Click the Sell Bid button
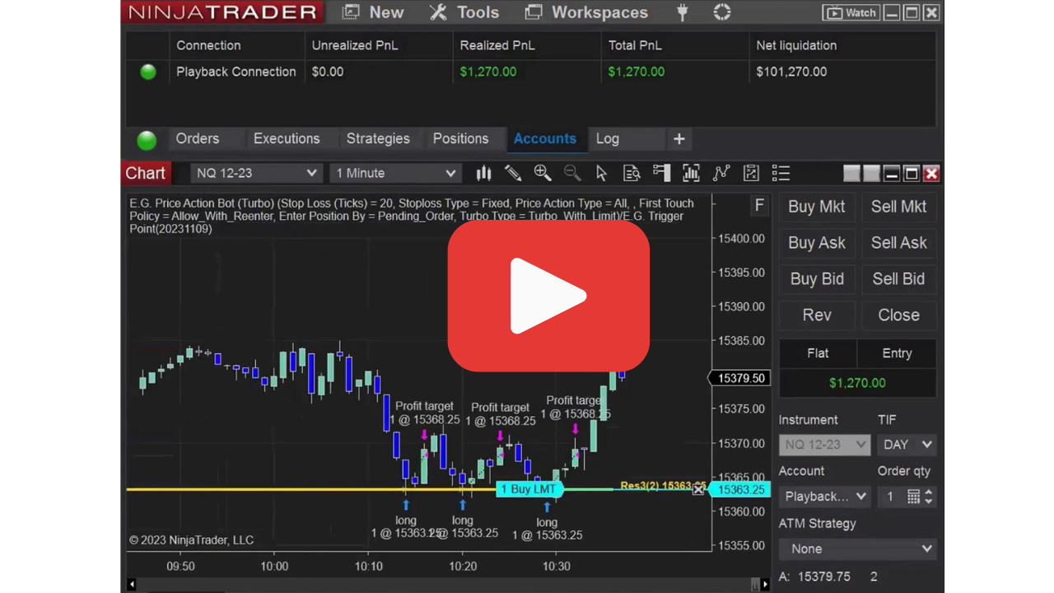The width and height of the screenshot is (1054, 593). [x=898, y=279]
